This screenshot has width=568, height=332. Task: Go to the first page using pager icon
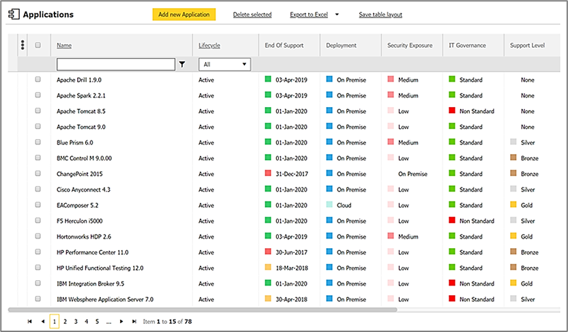click(x=29, y=321)
